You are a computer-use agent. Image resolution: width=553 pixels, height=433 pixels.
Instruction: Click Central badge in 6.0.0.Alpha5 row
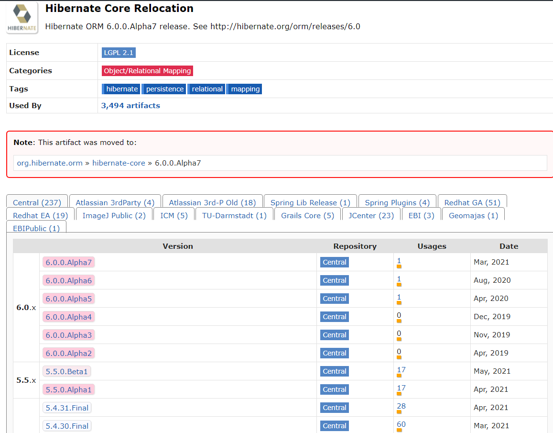click(335, 299)
